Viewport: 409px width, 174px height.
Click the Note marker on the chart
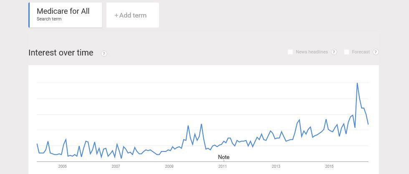coord(224,157)
